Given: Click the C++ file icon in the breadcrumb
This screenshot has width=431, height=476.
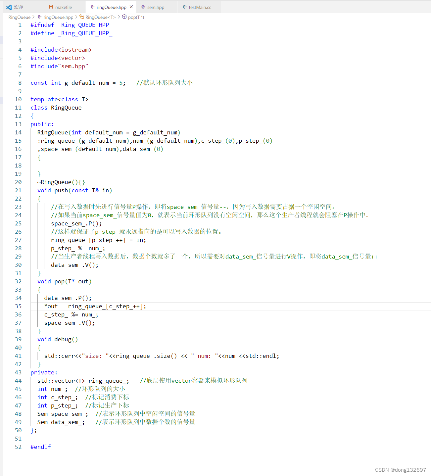Looking at the screenshot, I should click(40, 17).
